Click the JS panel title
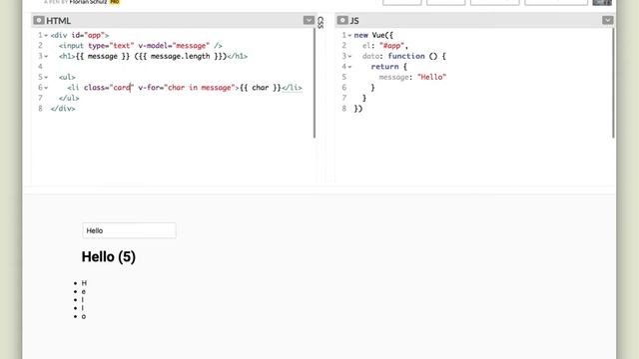The width and height of the screenshot is (639, 359). [354, 20]
